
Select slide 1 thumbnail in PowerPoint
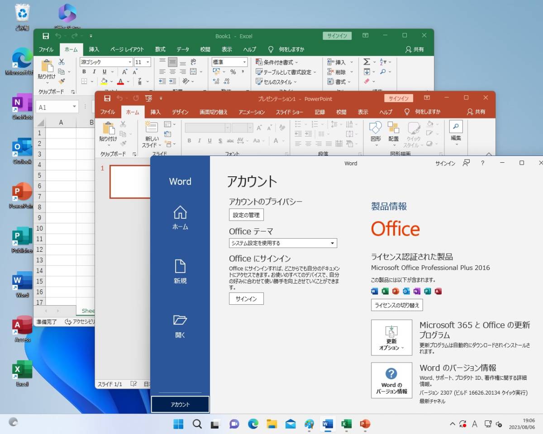tap(130, 182)
